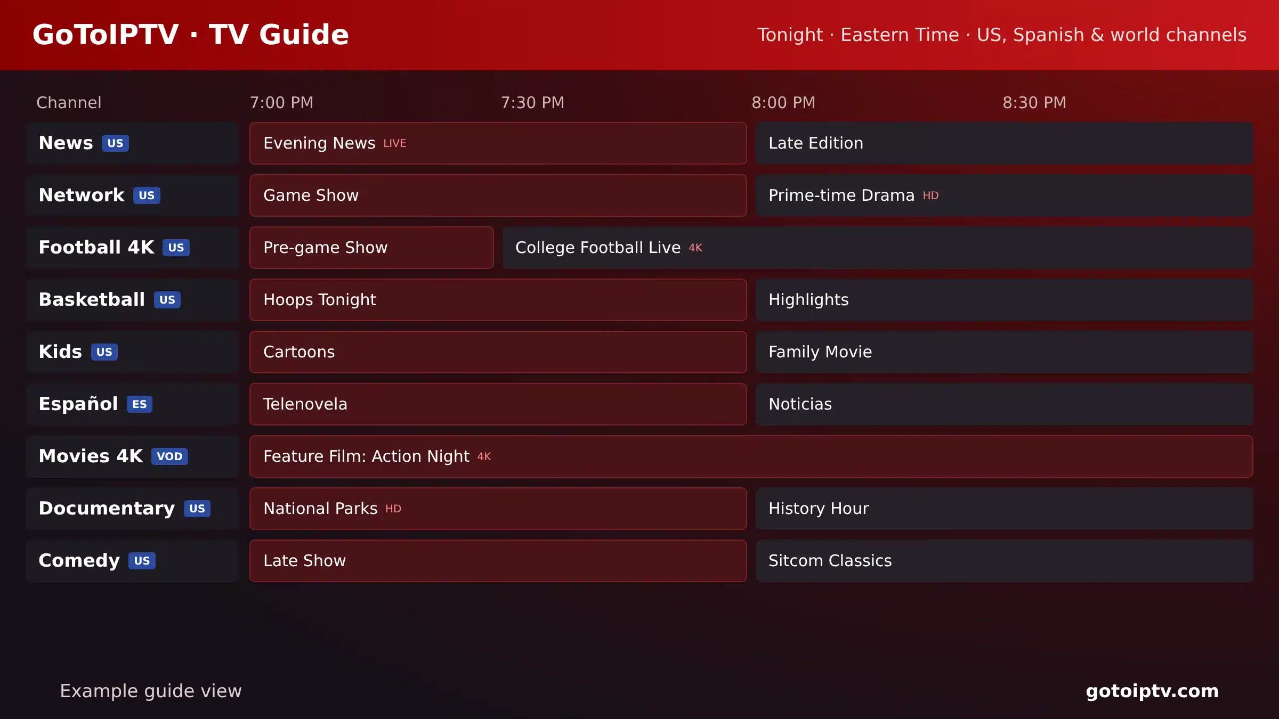The width and height of the screenshot is (1279, 719).
Task: Jump to the 7:00 PM time slot
Action: pos(281,102)
